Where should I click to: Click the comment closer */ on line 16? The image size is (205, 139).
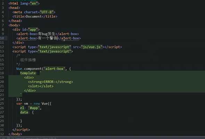pos(18,64)
